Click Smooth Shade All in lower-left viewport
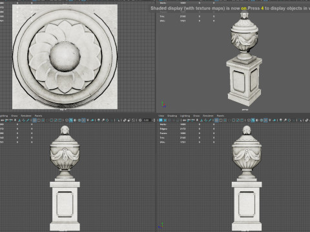The width and height of the screenshot is (310, 232). click(71, 121)
